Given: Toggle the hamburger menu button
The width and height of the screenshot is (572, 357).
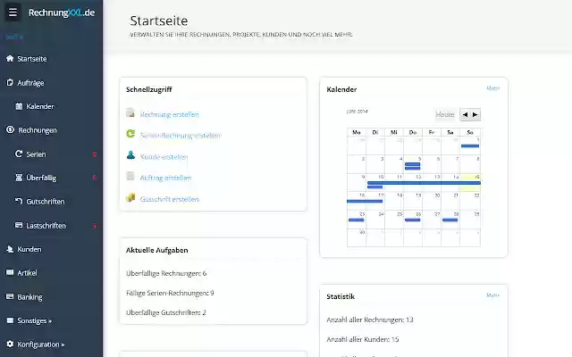Looking at the screenshot, I should pos(13,12).
